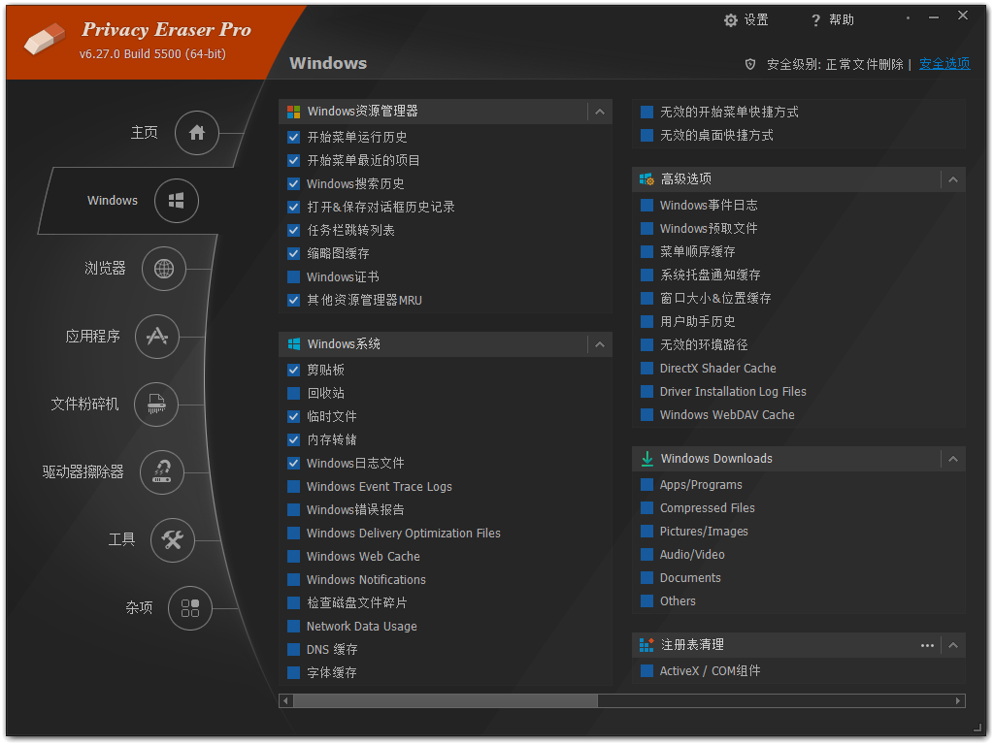The image size is (994, 745).
Task: Open the 驱动器擦除器 (Drive Wiper) icon
Action: [x=162, y=472]
